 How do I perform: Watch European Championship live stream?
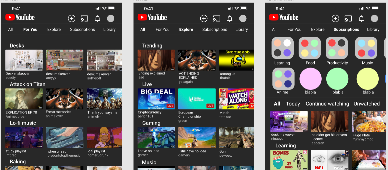[x=197, y=99]
